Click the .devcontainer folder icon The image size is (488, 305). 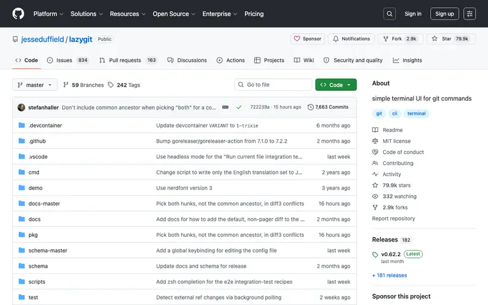(22, 125)
